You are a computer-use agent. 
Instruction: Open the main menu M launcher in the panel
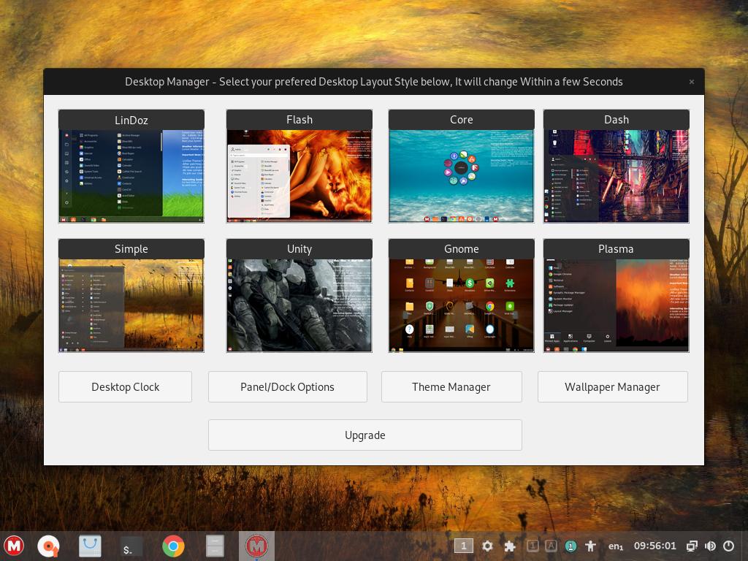(15, 546)
